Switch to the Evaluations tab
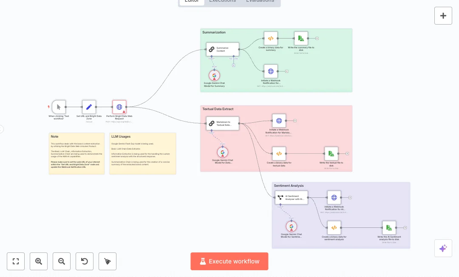Image resolution: width=459 pixels, height=277 pixels. coord(260,1)
